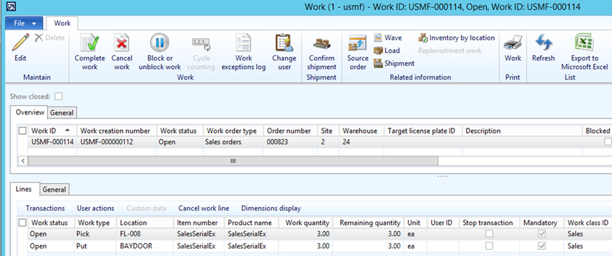612x256 pixels.
Task: Click the Dimensions display button
Action: (x=271, y=208)
